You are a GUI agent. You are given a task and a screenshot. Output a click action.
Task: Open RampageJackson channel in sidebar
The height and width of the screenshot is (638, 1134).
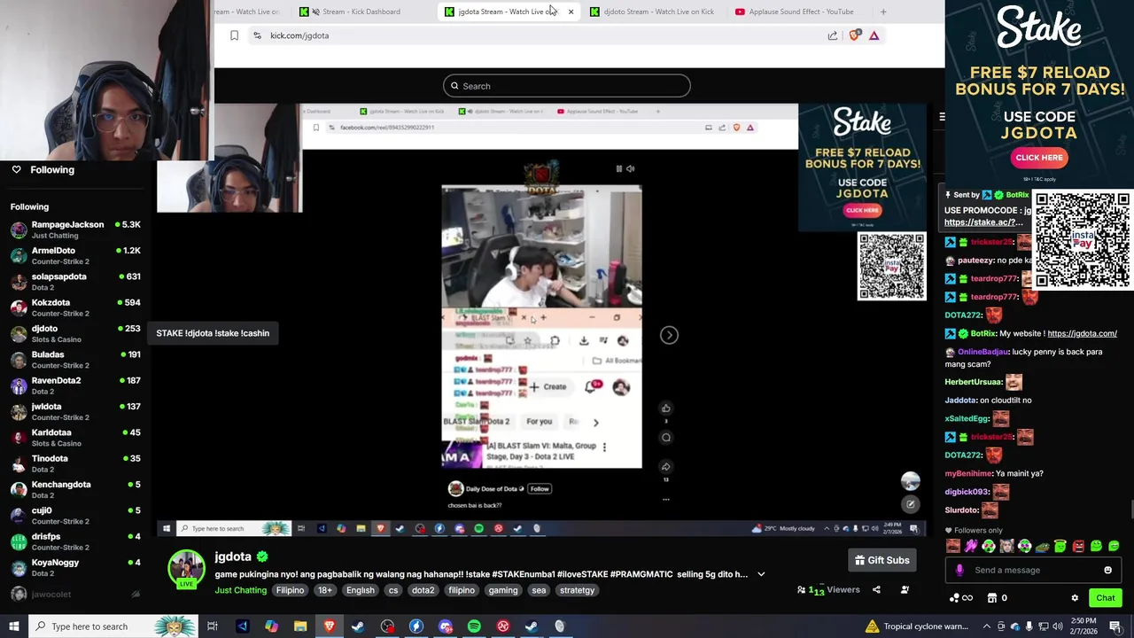pos(75,230)
